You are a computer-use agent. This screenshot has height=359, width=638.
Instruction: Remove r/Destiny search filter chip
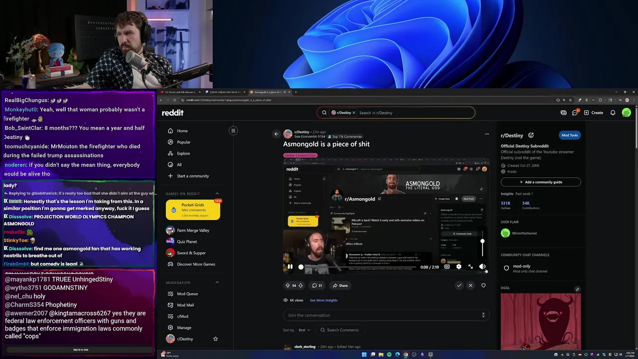[354, 113]
